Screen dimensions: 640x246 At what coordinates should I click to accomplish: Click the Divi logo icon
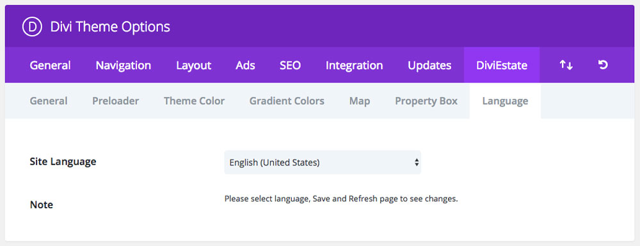point(32,27)
